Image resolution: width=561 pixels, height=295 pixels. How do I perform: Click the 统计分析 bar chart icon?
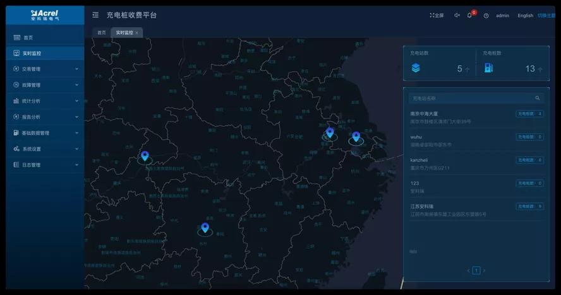(x=16, y=101)
